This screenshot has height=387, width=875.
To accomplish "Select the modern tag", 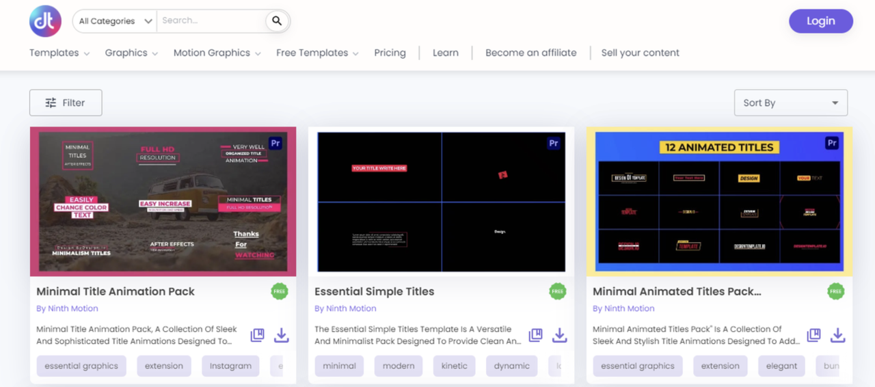I will tap(399, 366).
